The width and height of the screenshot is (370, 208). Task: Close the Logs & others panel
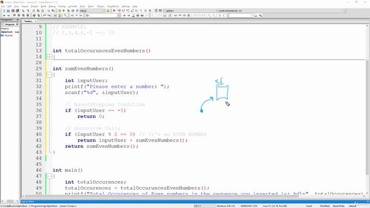coord(368,202)
